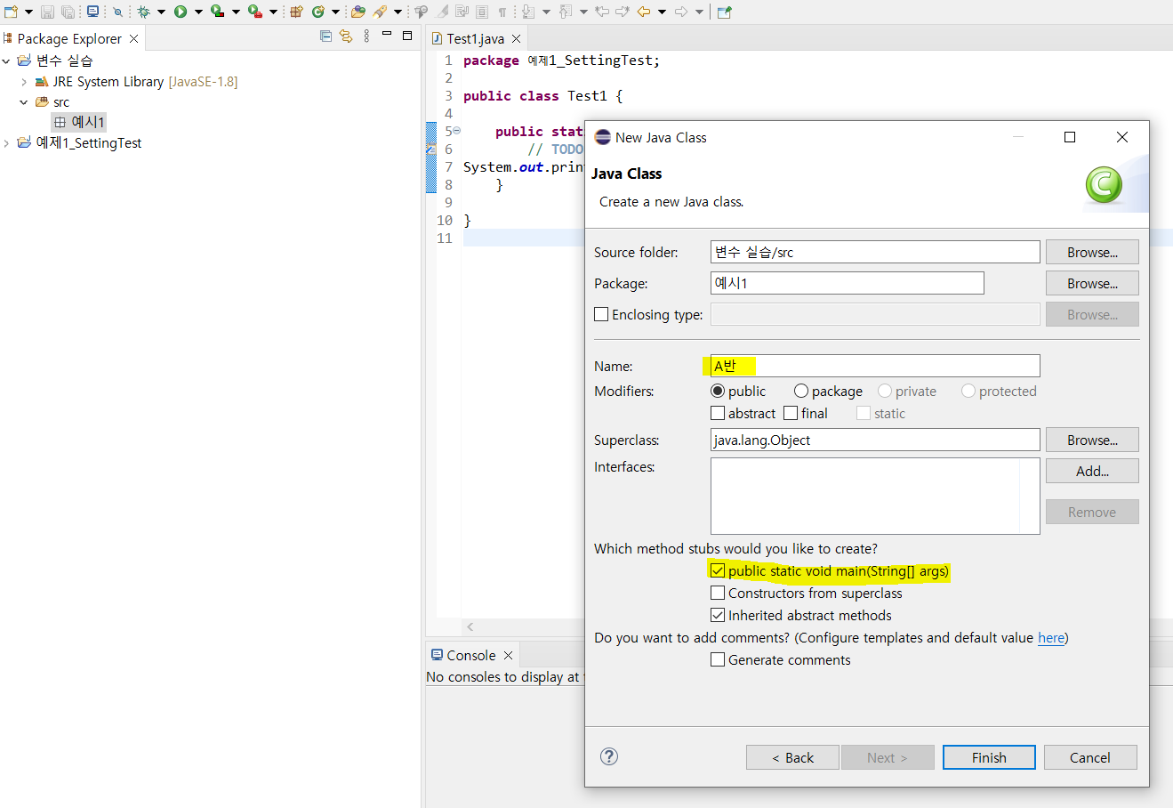This screenshot has width=1173, height=808.
Task: Click the Superclass input field
Action: click(x=875, y=440)
